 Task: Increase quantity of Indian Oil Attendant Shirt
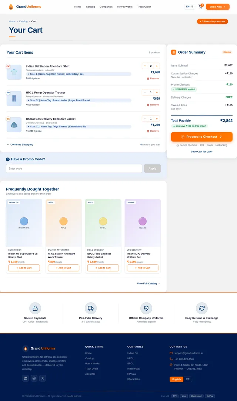click(157, 66)
